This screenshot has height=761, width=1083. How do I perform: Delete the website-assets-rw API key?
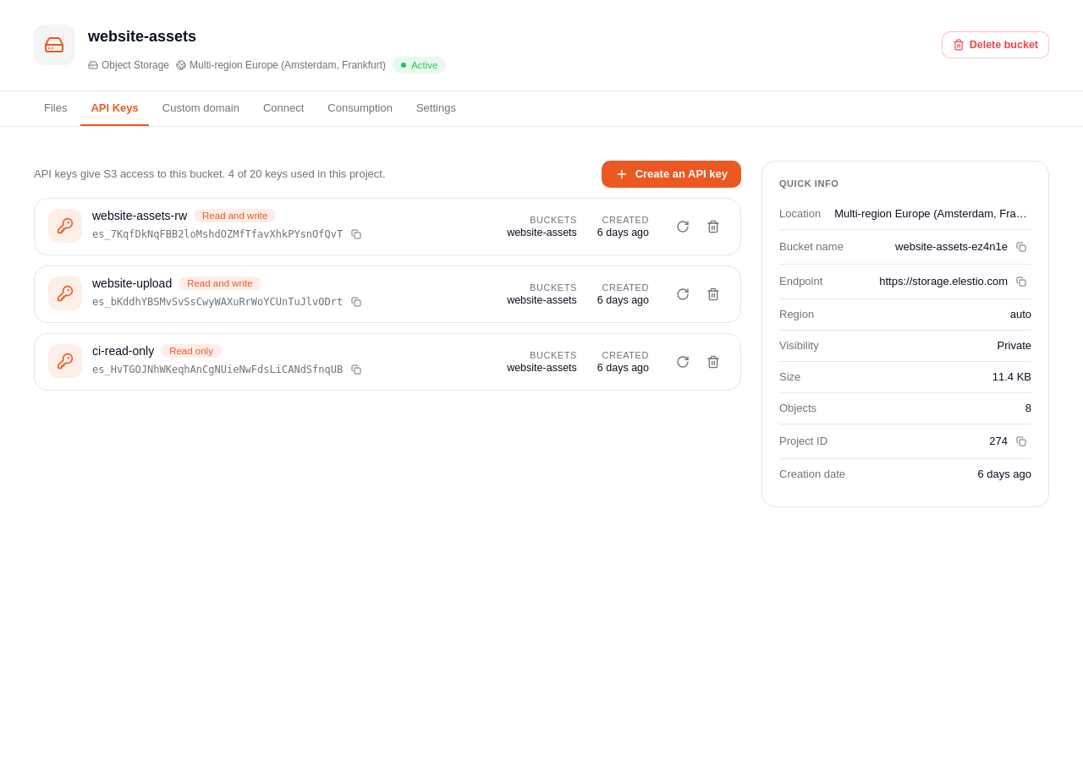click(713, 227)
